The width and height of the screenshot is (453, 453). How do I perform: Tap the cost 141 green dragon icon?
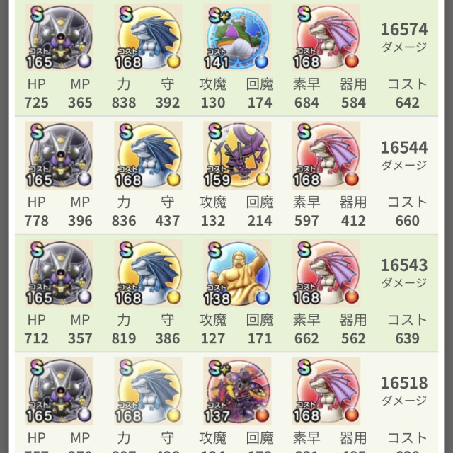237,38
